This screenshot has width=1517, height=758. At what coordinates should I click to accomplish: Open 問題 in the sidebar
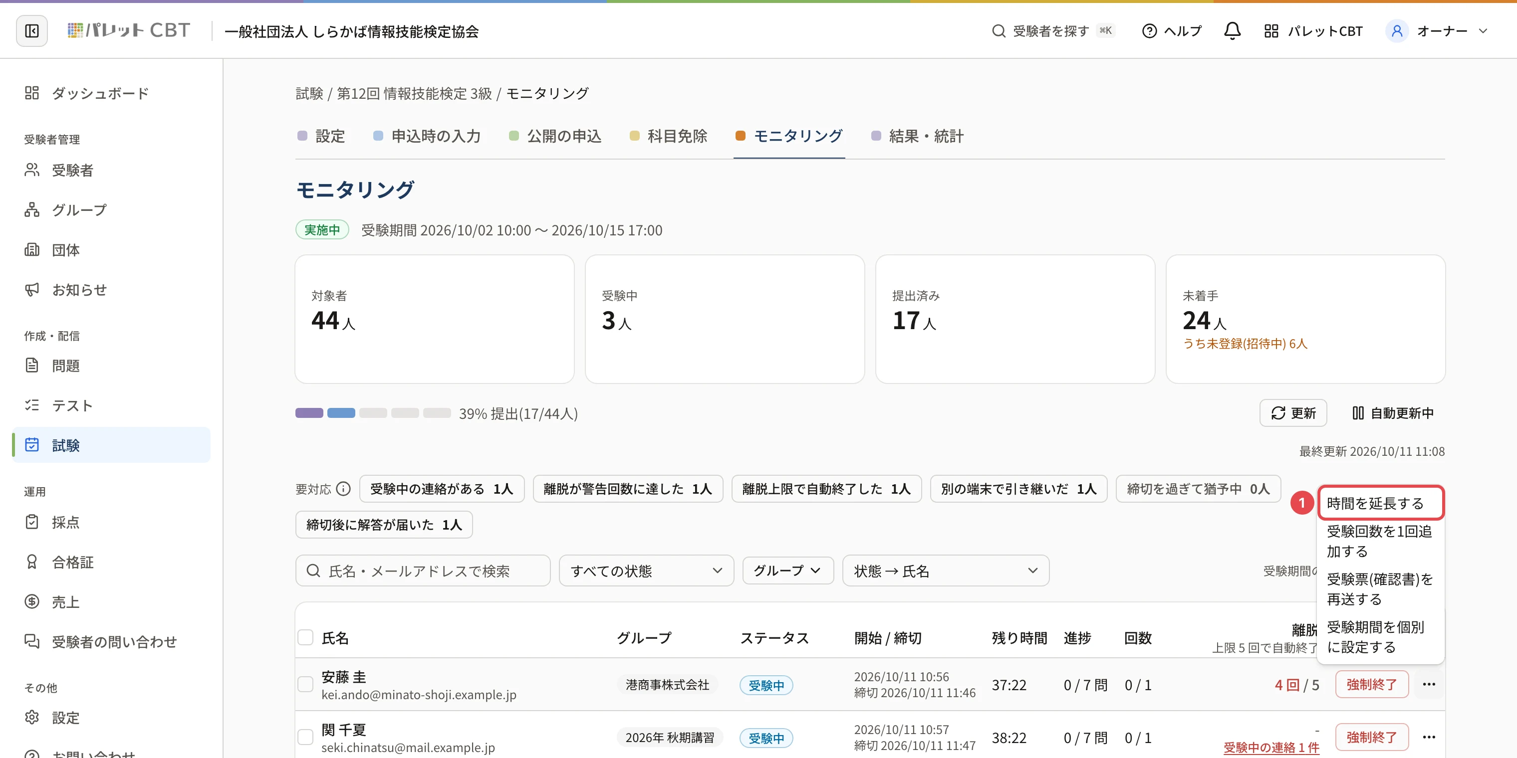(x=111, y=366)
